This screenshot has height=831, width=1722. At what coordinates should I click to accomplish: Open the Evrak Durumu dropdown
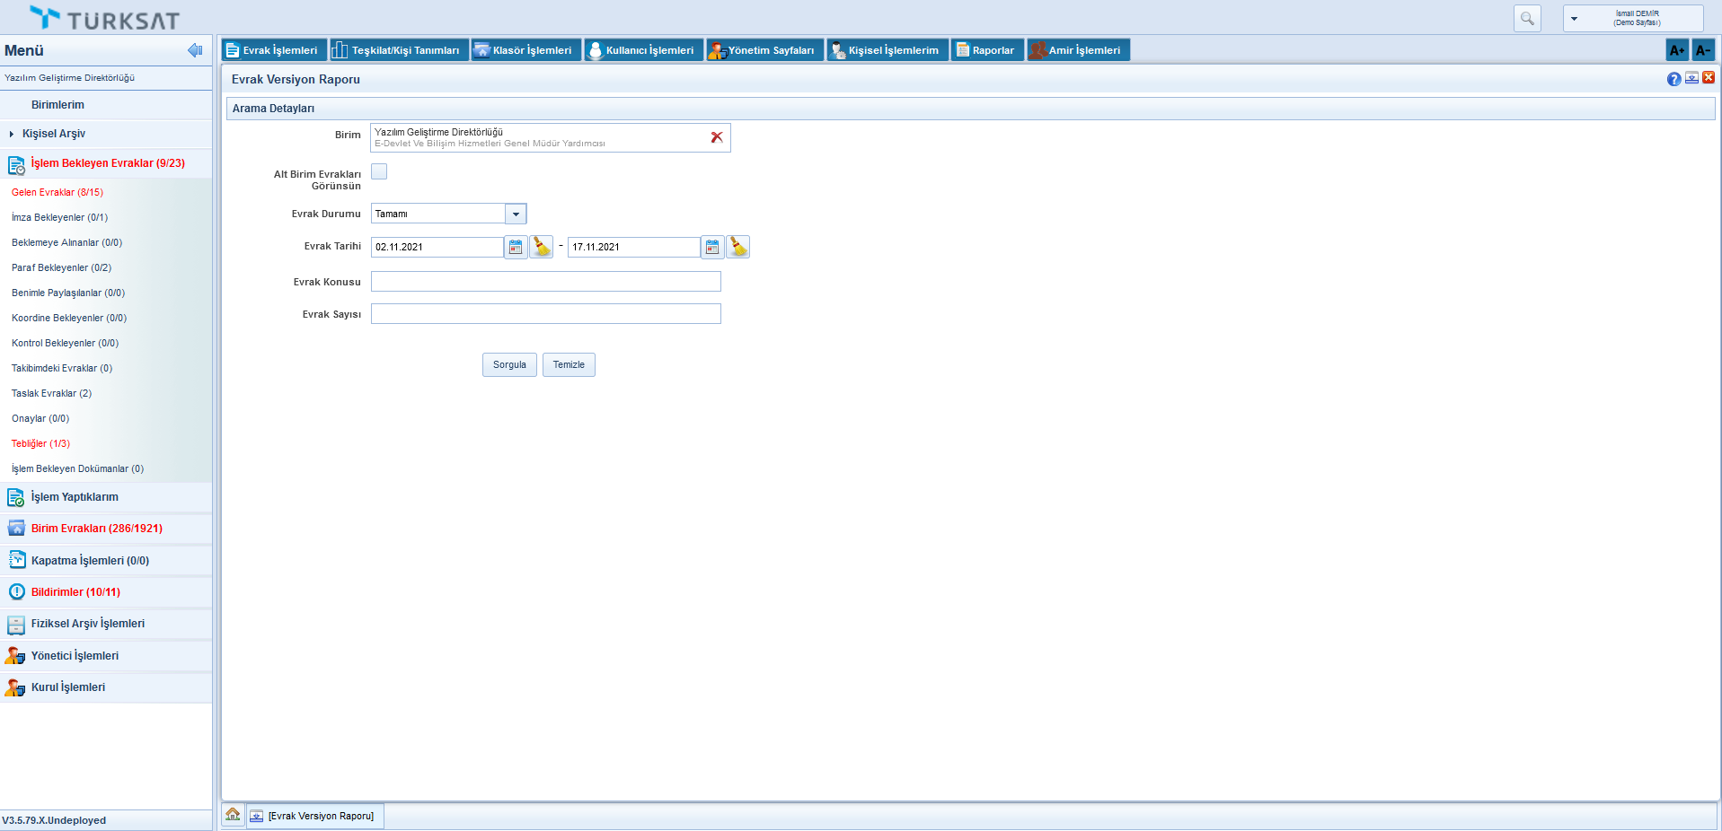click(516, 214)
